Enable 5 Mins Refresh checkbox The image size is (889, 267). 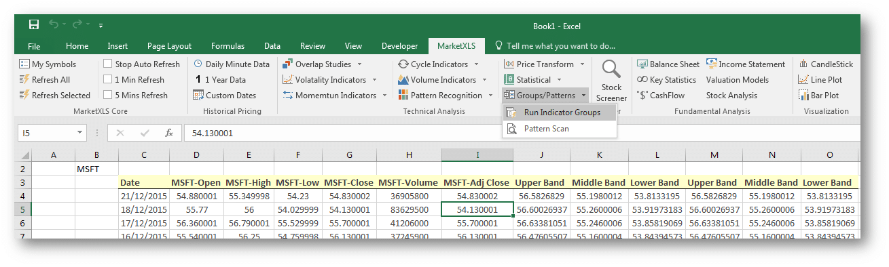click(108, 96)
